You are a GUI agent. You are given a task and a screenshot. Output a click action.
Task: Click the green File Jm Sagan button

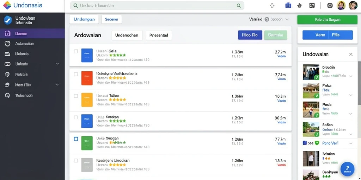click(x=328, y=20)
